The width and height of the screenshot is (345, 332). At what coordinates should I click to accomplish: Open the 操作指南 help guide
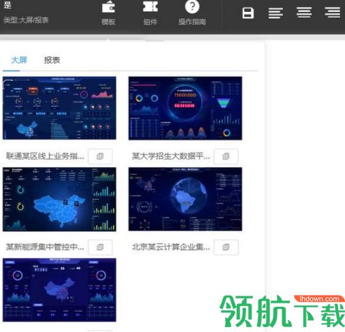[x=192, y=13]
